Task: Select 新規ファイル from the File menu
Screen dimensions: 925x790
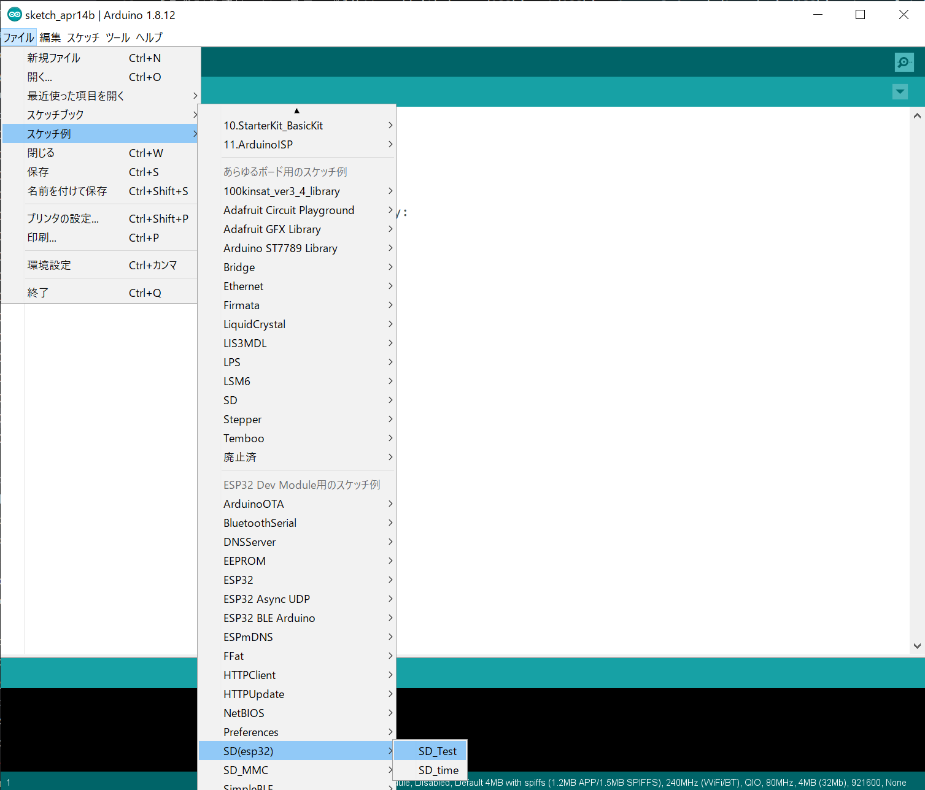Action: (53, 58)
